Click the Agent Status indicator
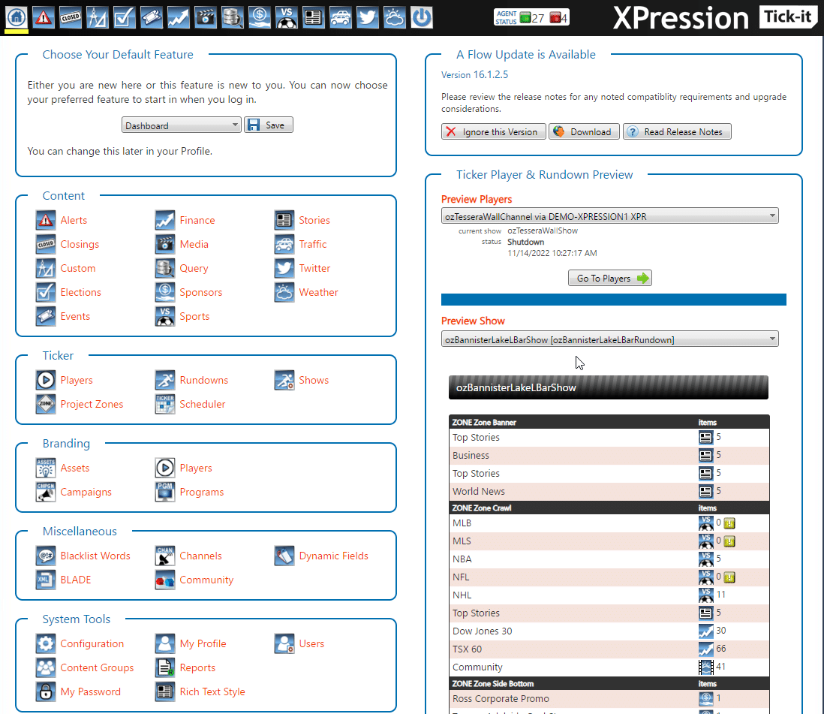The image size is (824, 714). pyautogui.click(x=532, y=17)
